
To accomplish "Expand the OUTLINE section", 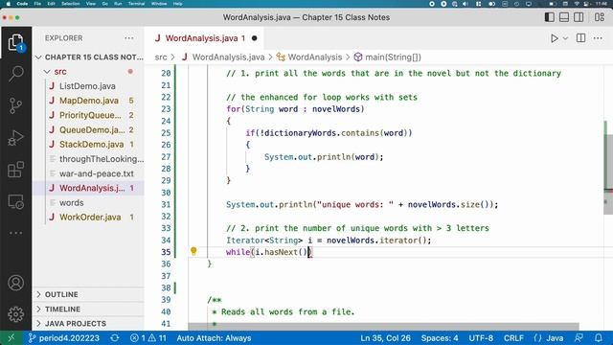I will 89,294.
